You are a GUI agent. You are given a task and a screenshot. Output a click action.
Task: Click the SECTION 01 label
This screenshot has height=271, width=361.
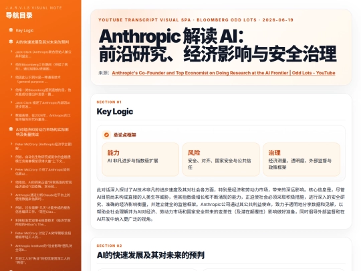click(x=109, y=102)
